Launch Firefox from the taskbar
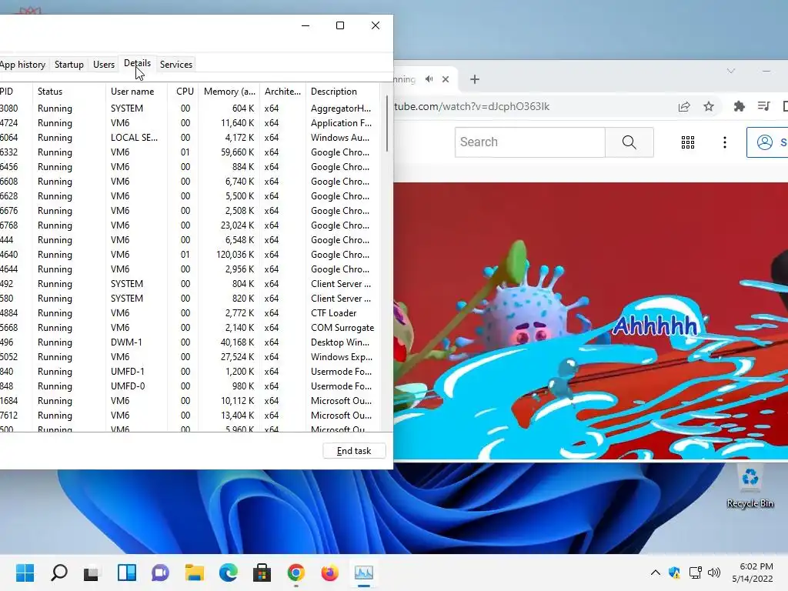Image resolution: width=788 pixels, height=591 pixels. click(x=329, y=573)
